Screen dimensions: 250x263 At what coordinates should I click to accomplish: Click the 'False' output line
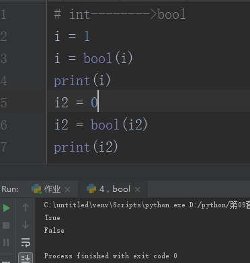[54, 230]
